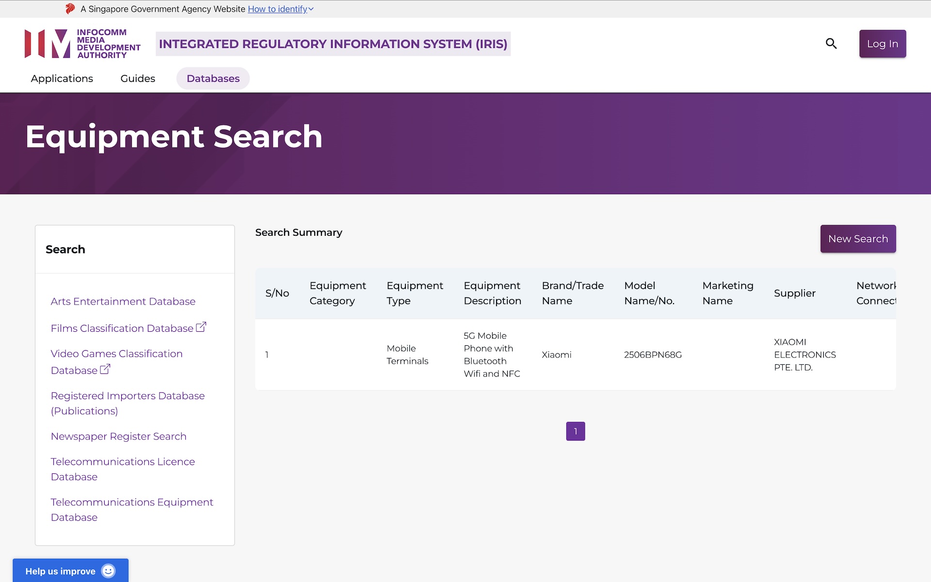Open the Applications menu
Screen dimensions: 931x582
click(x=62, y=79)
